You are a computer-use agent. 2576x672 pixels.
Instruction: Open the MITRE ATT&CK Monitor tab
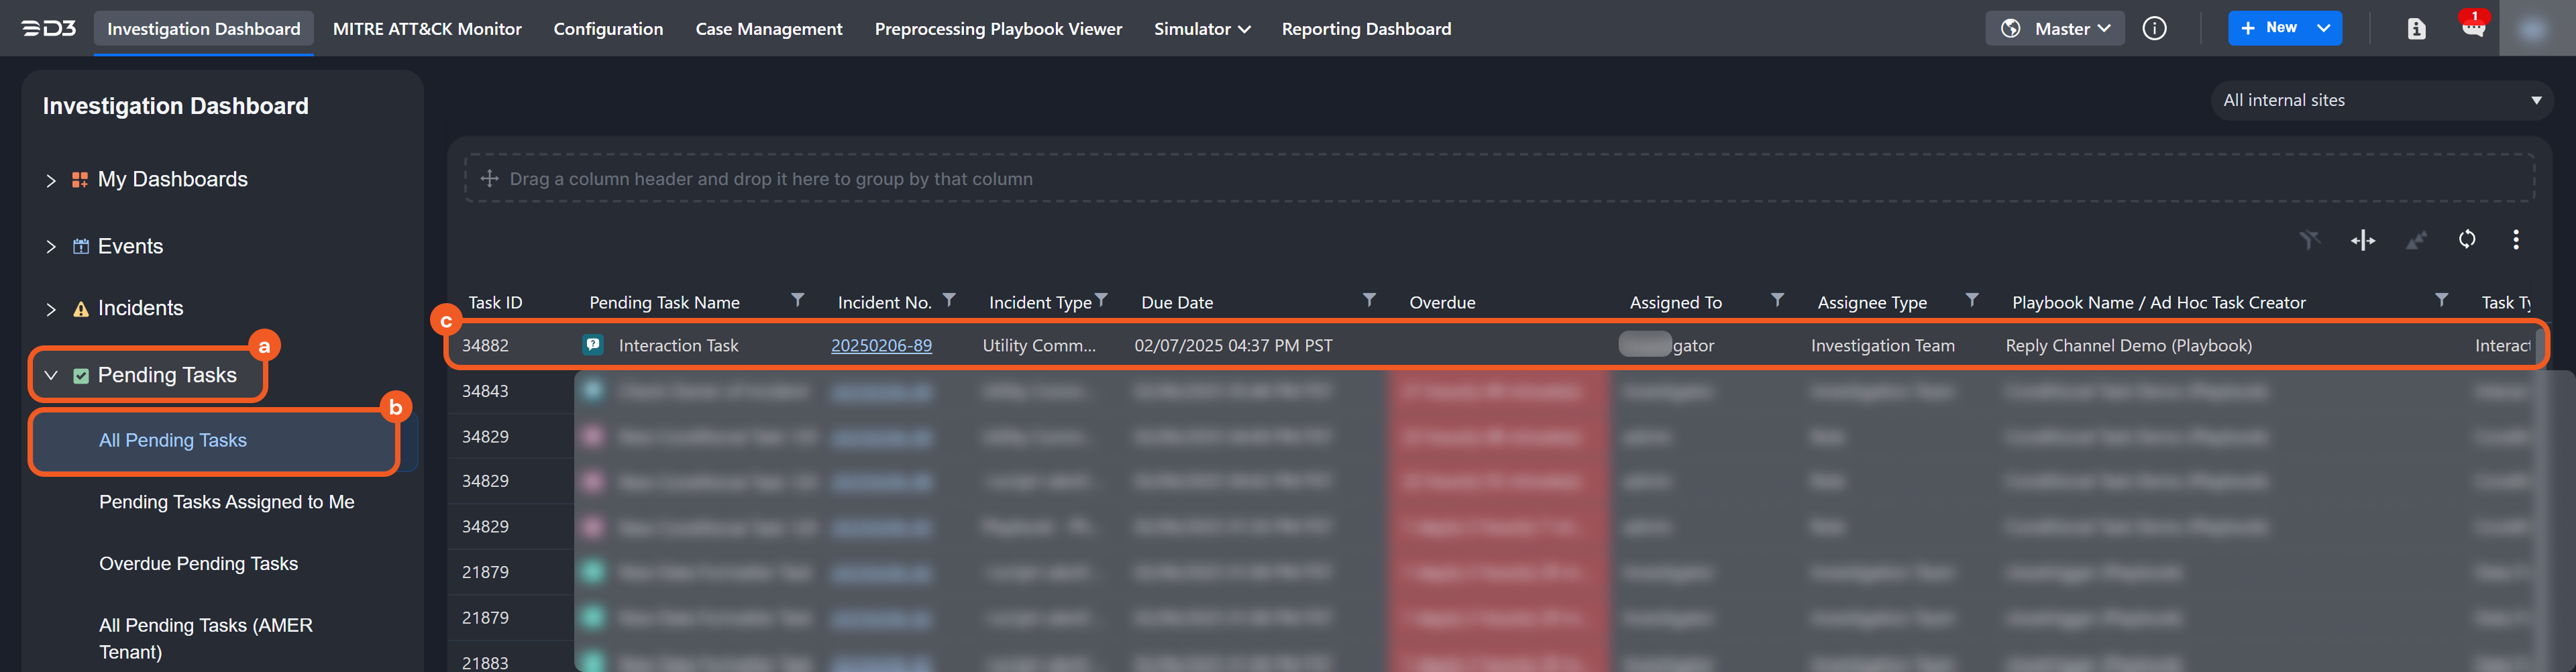point(427,29)
